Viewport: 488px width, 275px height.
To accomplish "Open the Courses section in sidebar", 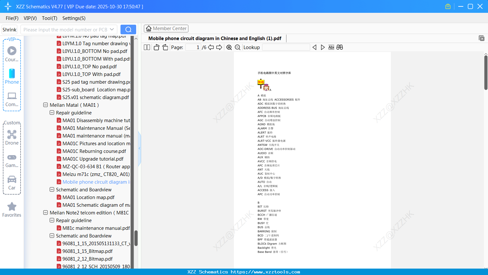I will (x=12, y=54).
